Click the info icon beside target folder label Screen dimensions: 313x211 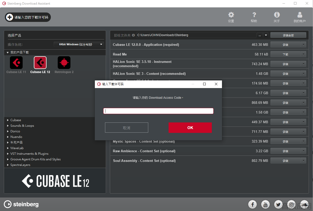133,35
